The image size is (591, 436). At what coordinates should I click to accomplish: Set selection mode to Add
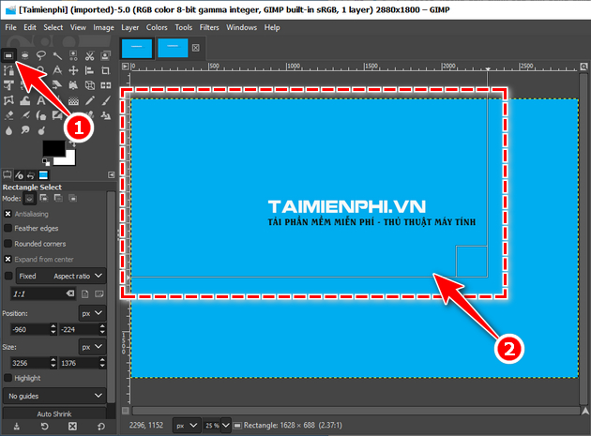pyautogui.click(x=44, y=198)
